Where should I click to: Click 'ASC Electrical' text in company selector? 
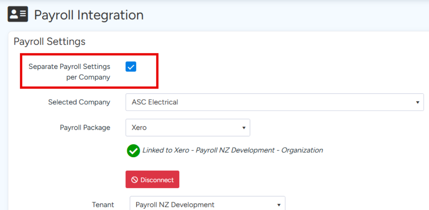155,102
